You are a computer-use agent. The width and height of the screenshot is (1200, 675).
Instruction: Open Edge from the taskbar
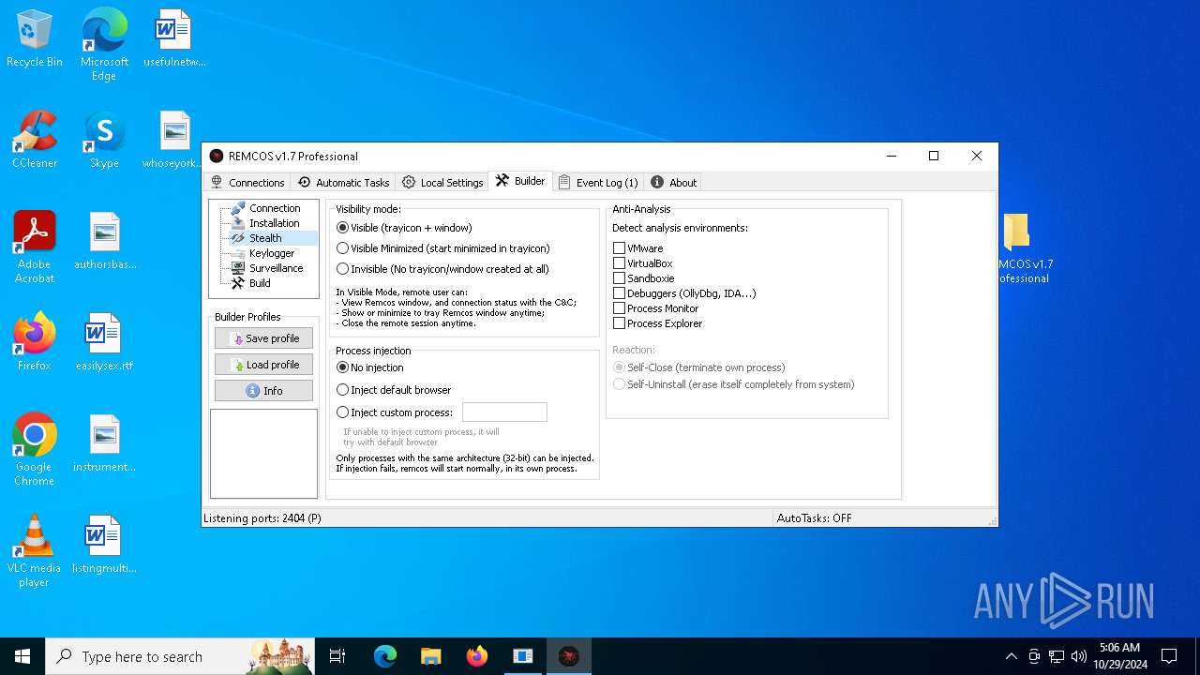[x=385, y=656]
